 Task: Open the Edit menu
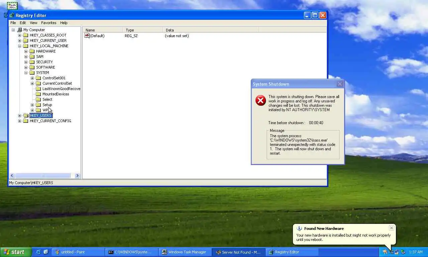pyautogui.click(x=23, y=23)
